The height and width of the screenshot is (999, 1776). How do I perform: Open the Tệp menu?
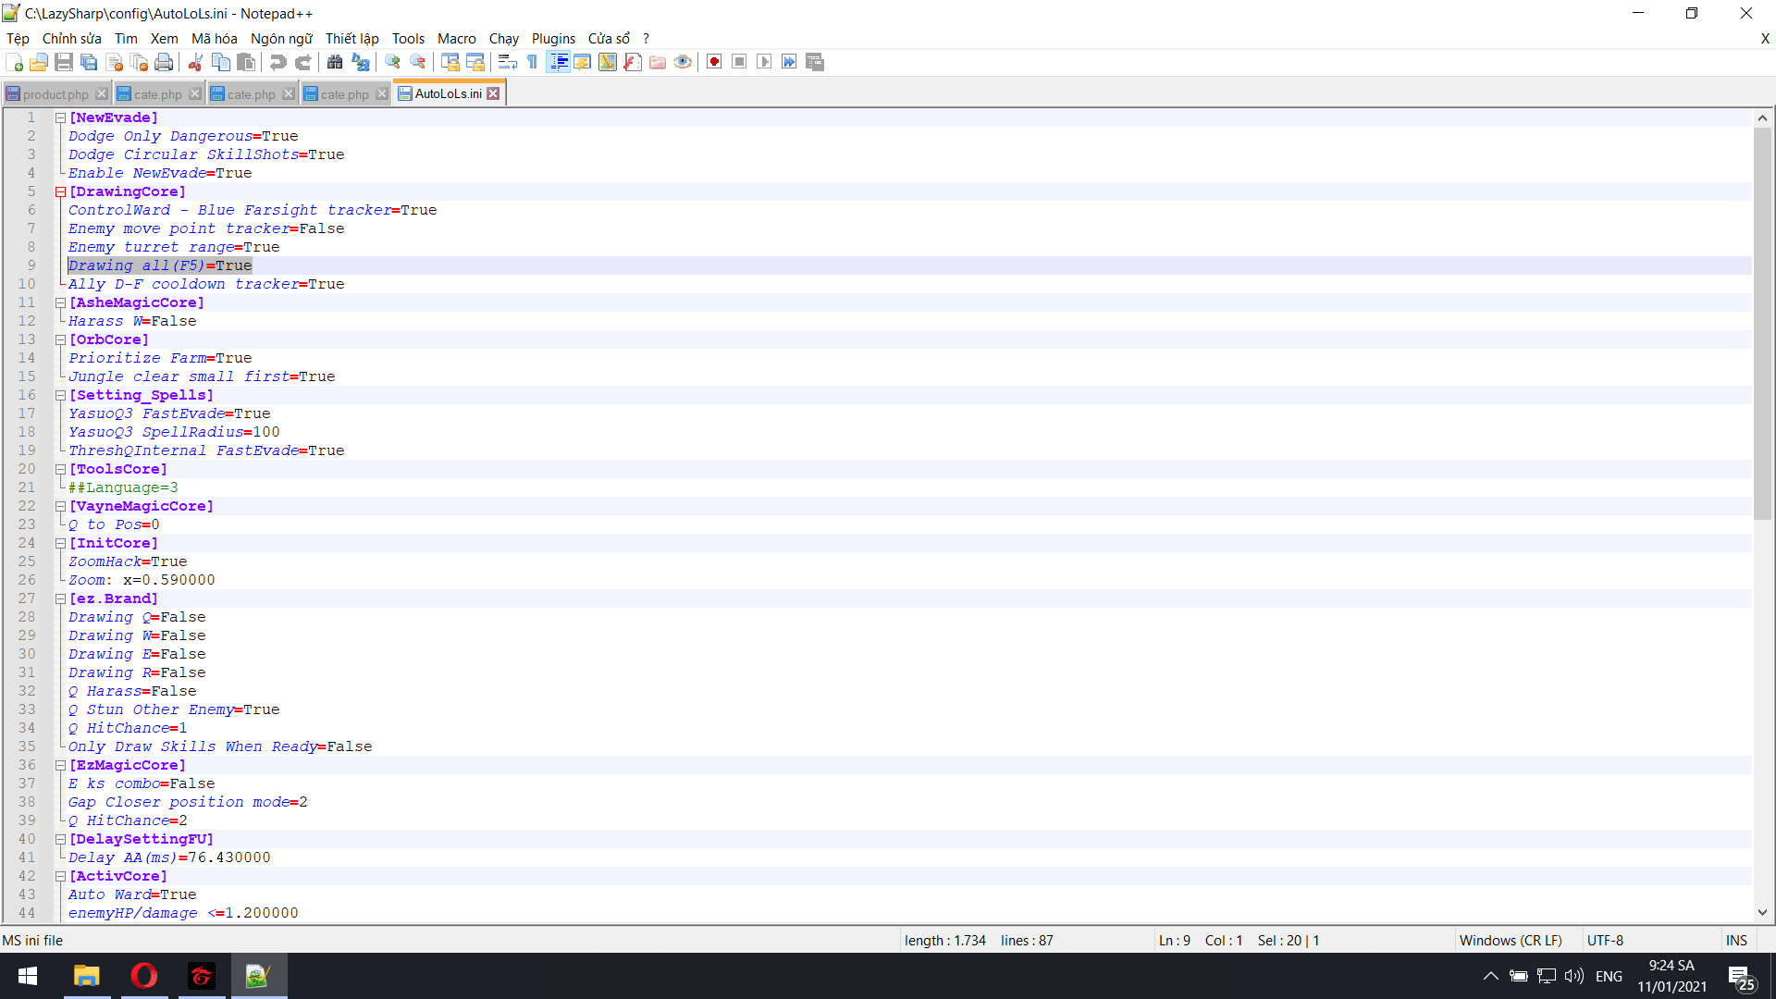tap(18, 39)
